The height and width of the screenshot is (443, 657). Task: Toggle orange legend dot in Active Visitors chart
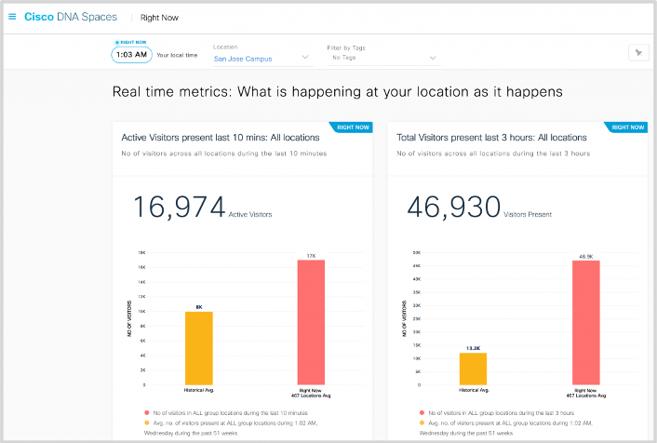coord(146,422)
